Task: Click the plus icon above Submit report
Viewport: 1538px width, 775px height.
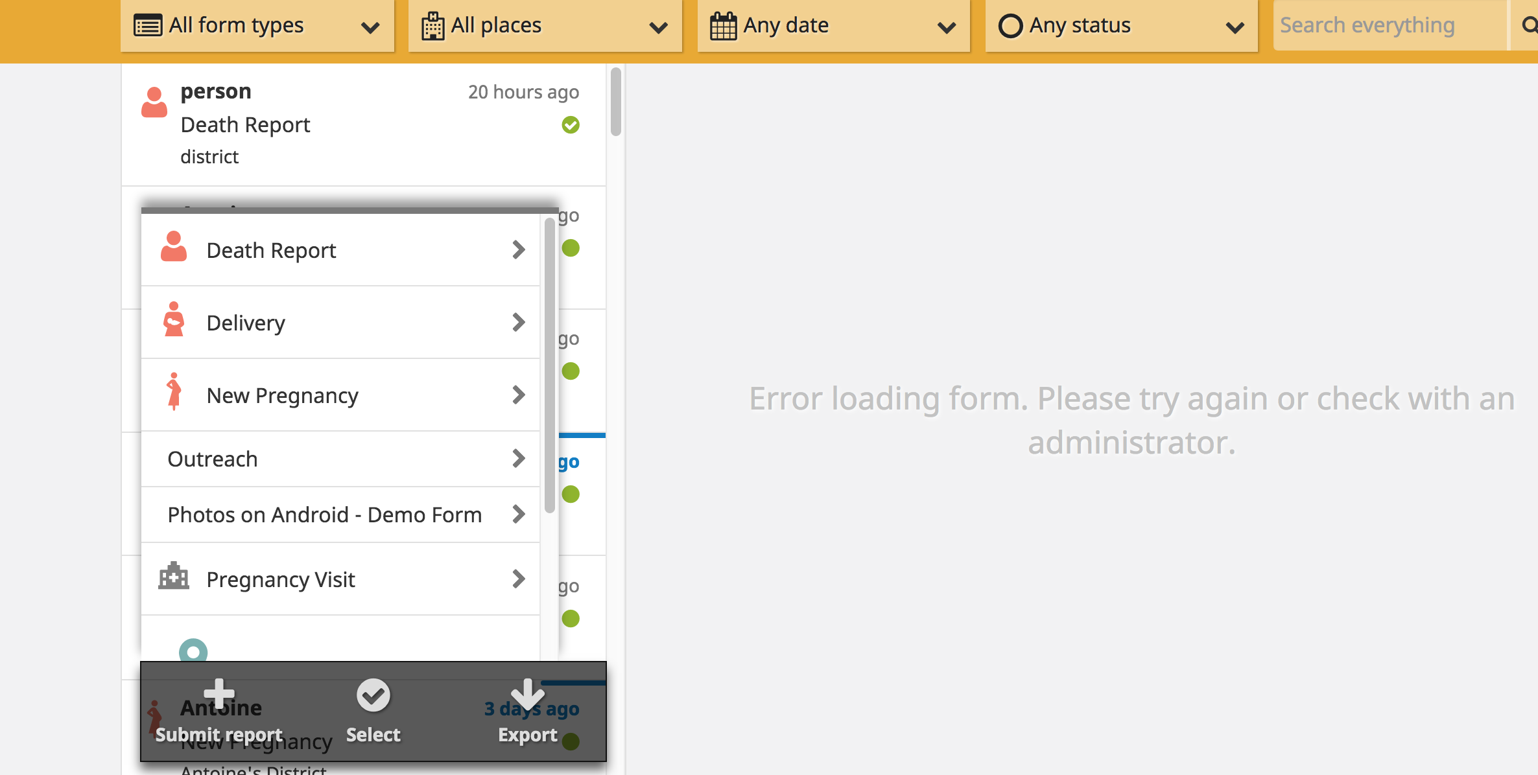Action: pos(219,694)
